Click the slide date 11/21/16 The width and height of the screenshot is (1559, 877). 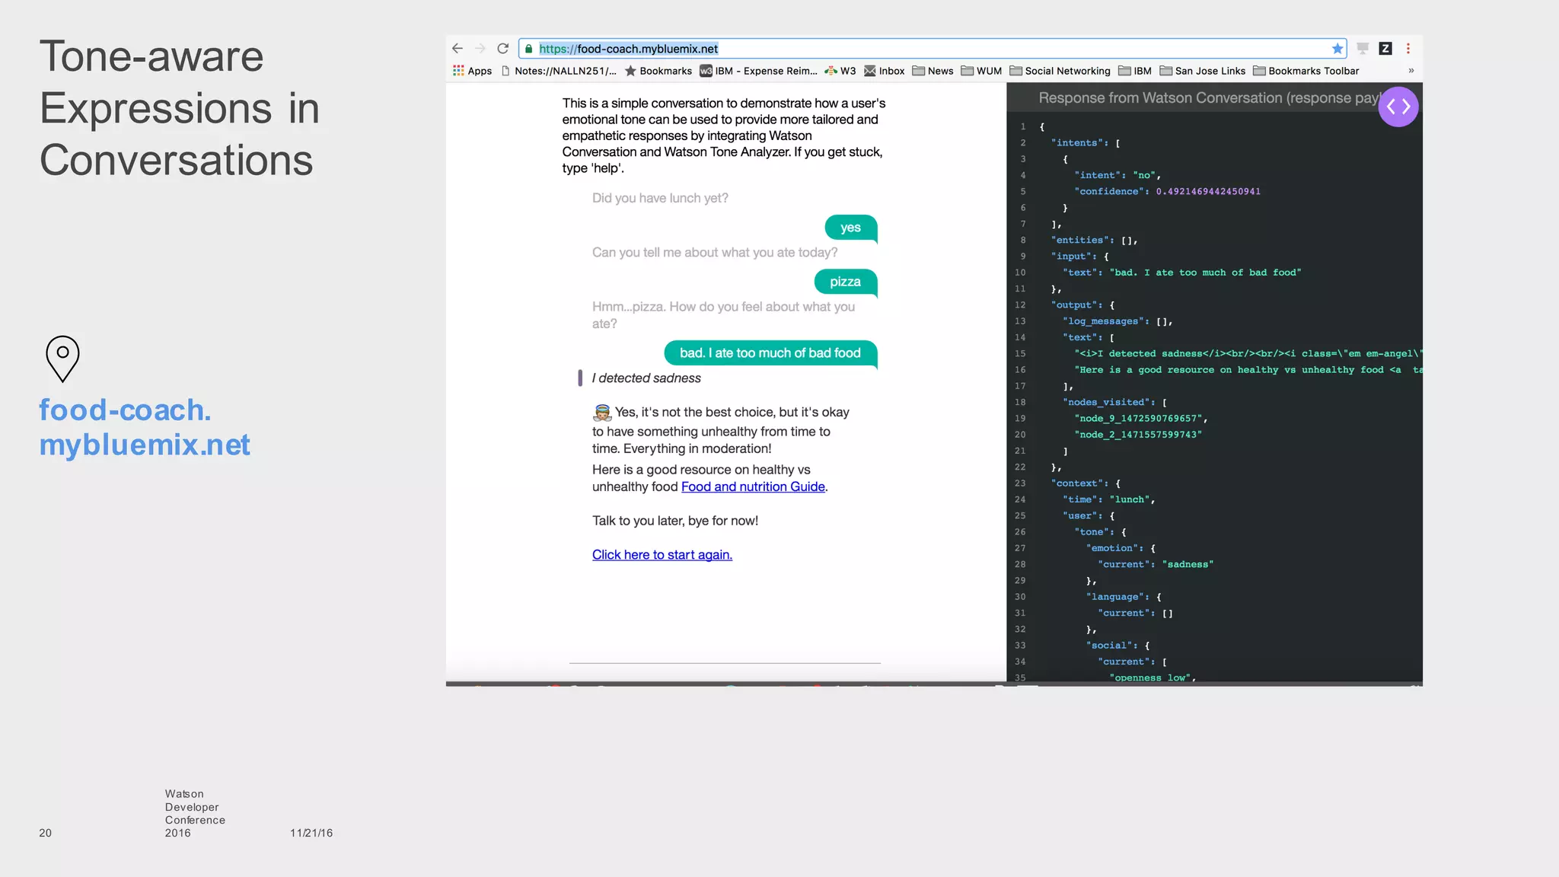pyautogui.click(x=311, y=833)
